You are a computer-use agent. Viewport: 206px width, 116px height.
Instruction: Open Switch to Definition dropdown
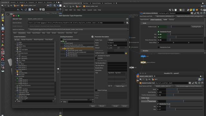point(78,29)
